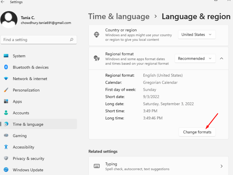The image size is (233, 175).
Task: Click the Change formats button
Action: (197, 132)
